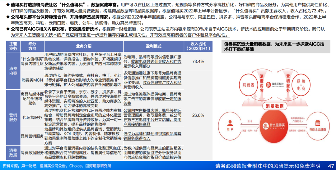Screen dimensions: 336x170
Task: Click the 主营业务 table header
Action: tap(13, 46)
